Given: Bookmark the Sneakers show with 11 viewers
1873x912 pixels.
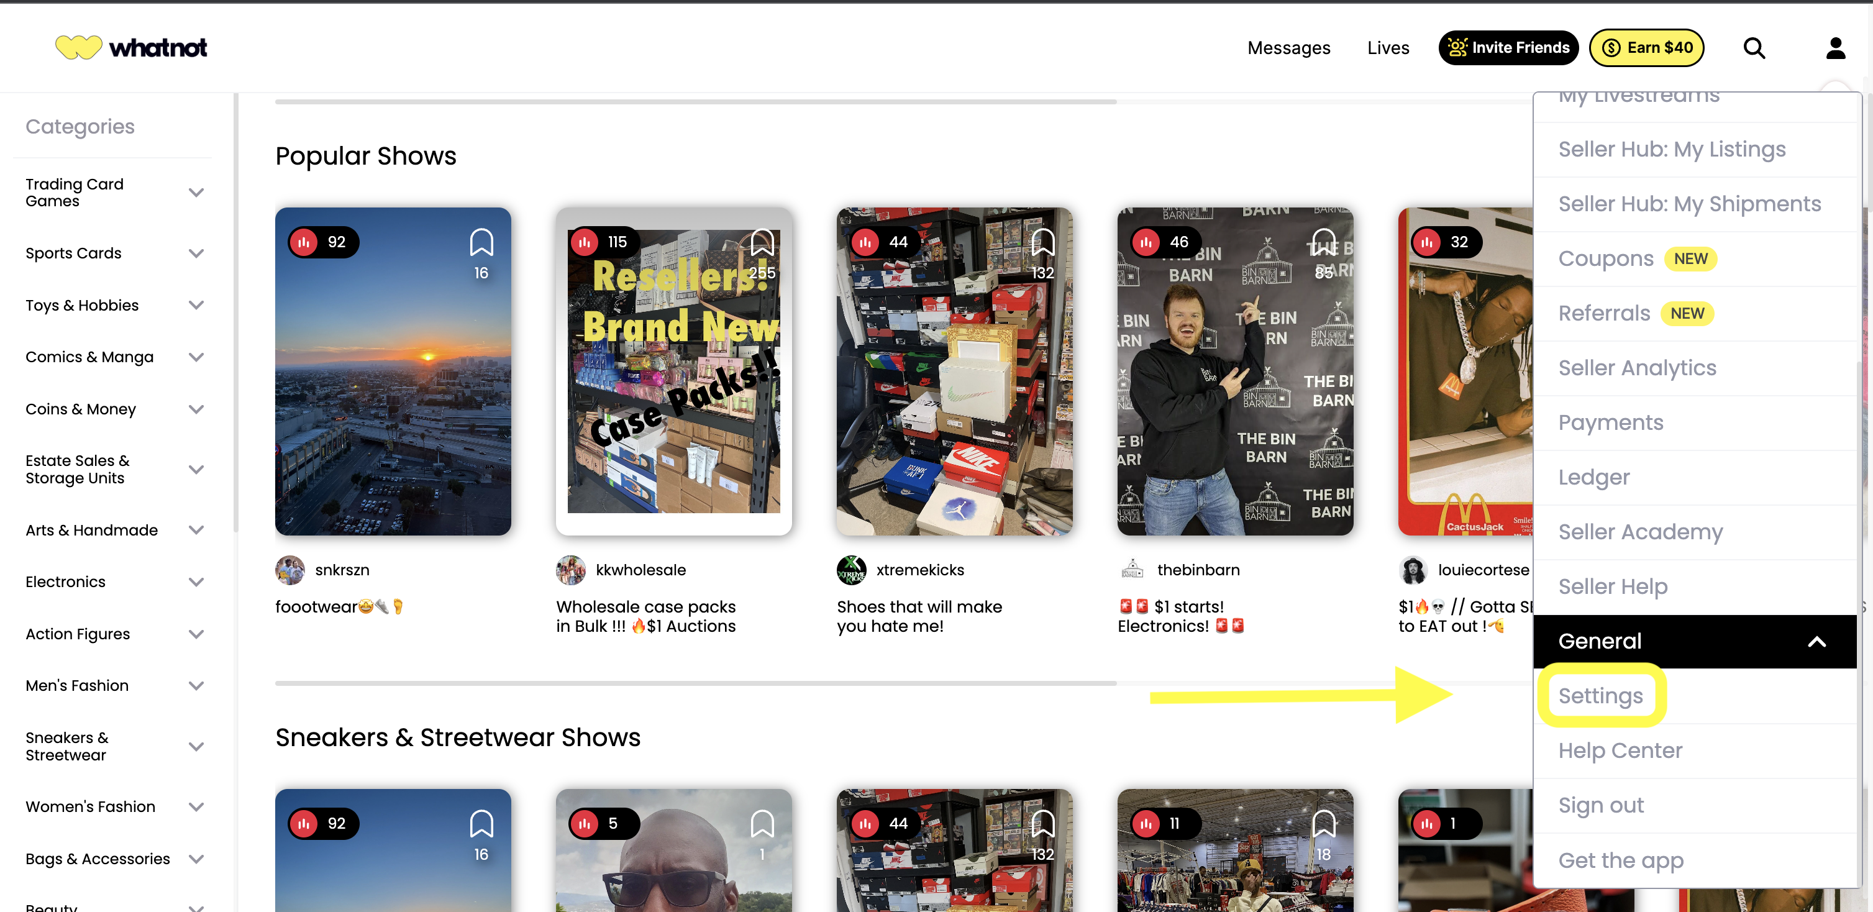Looking at the screenshot, I should tap(1323, 824).
